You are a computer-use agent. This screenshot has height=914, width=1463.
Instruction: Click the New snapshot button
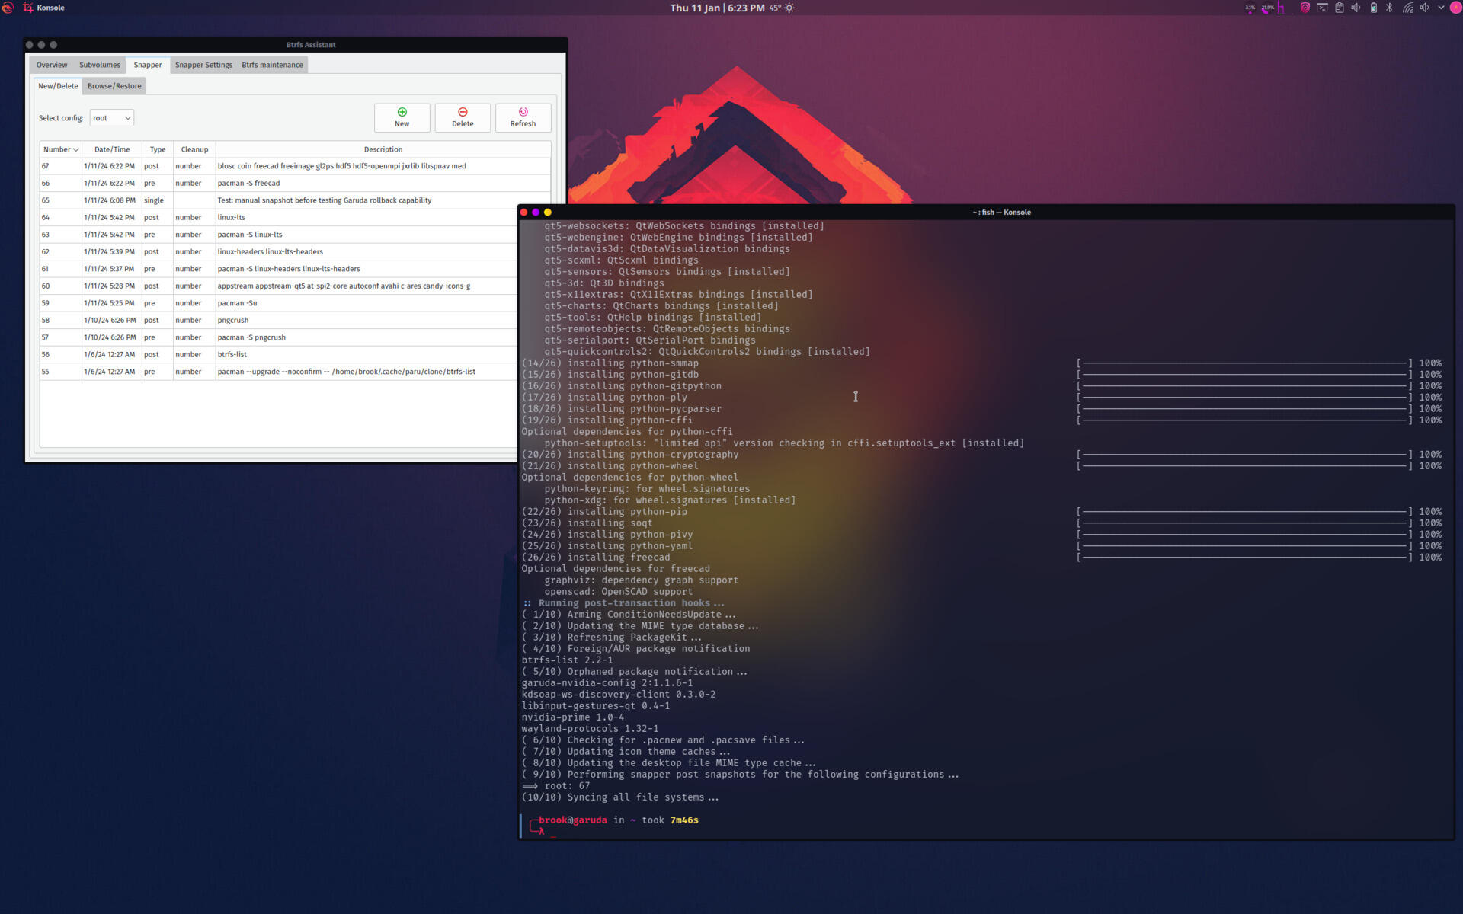[402, 117]
